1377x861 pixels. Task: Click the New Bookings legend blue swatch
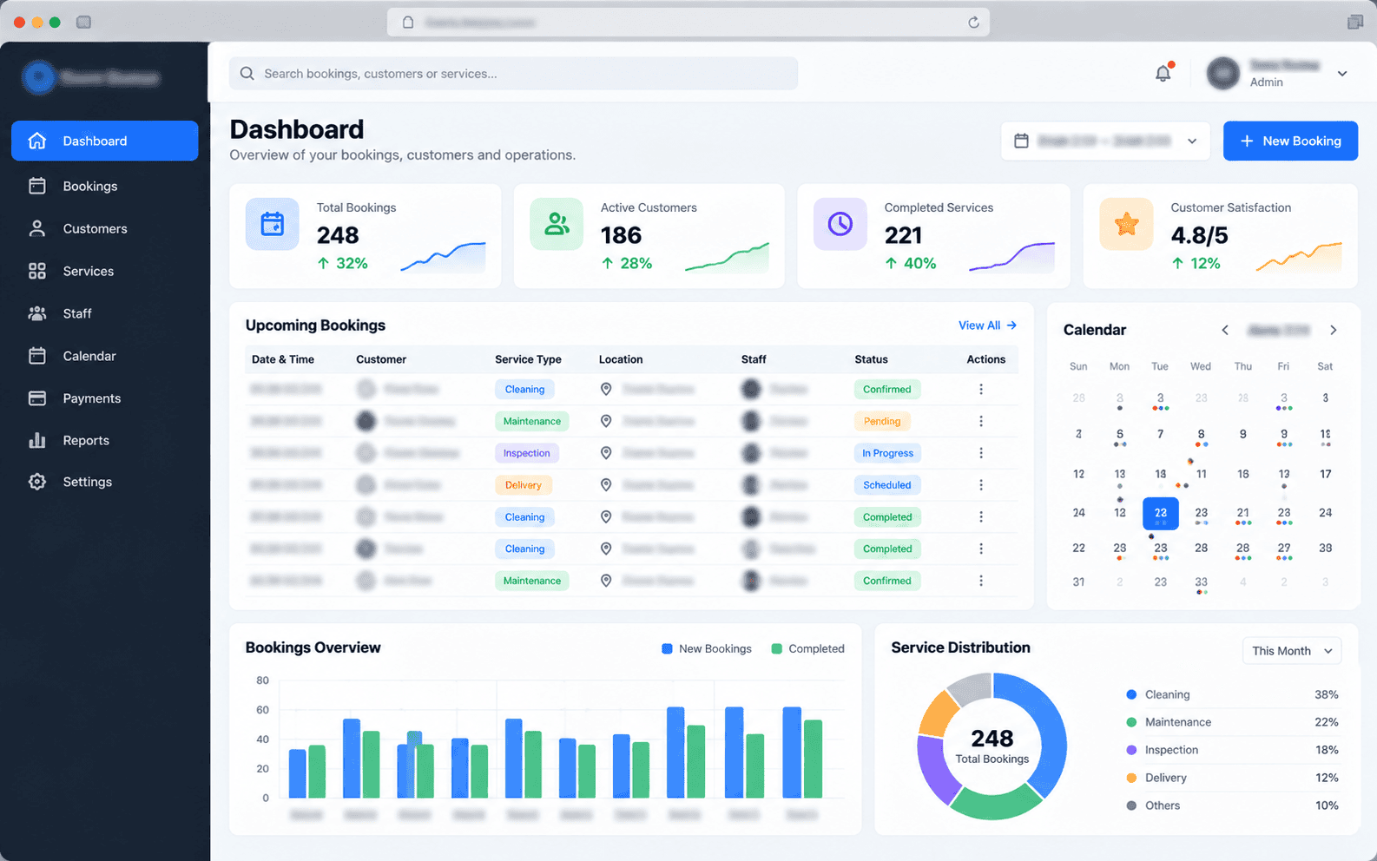point(667,648)
